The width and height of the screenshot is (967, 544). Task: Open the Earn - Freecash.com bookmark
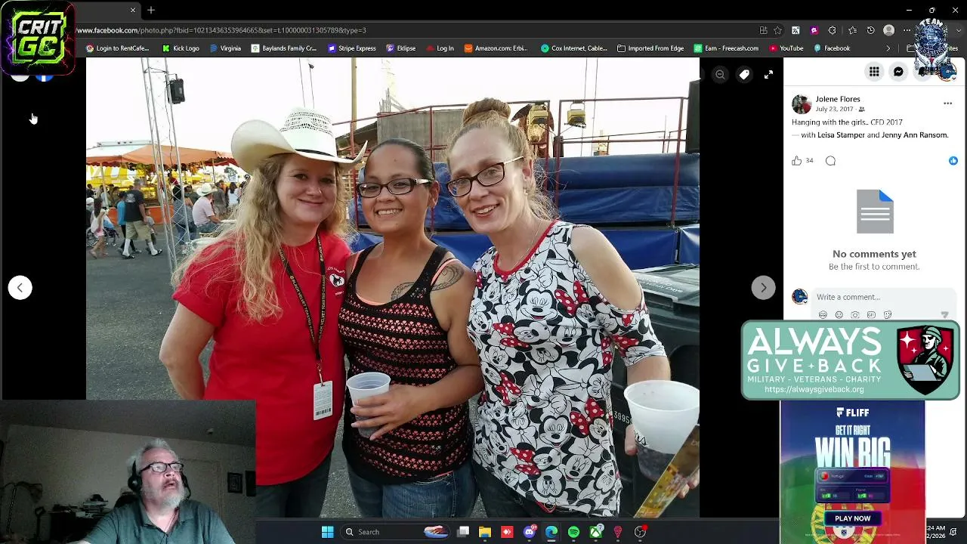click(x=726, y=48)
